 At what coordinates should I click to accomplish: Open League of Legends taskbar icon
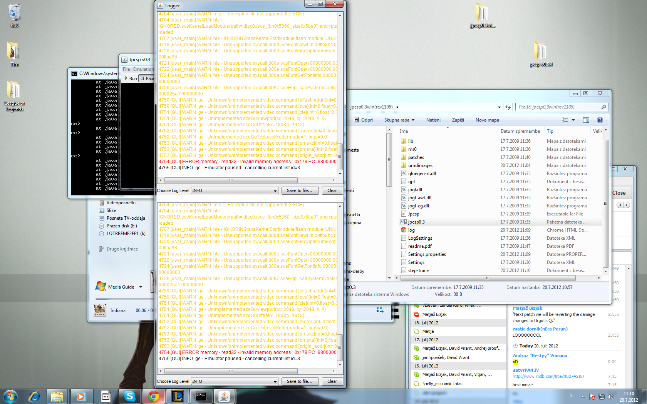(x=177, y=396)
